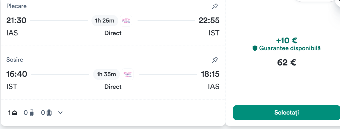The image size is (340, 129).
Task: Click the green Guarantee shield icon
Action: [255, 48]
